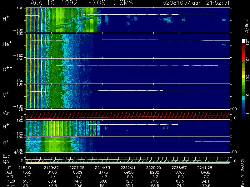
Task: Click the 'V,r' panel label
Action: [6, 113]
